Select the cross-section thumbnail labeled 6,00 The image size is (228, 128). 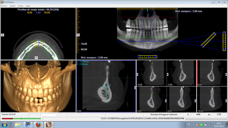pos(151,99)
